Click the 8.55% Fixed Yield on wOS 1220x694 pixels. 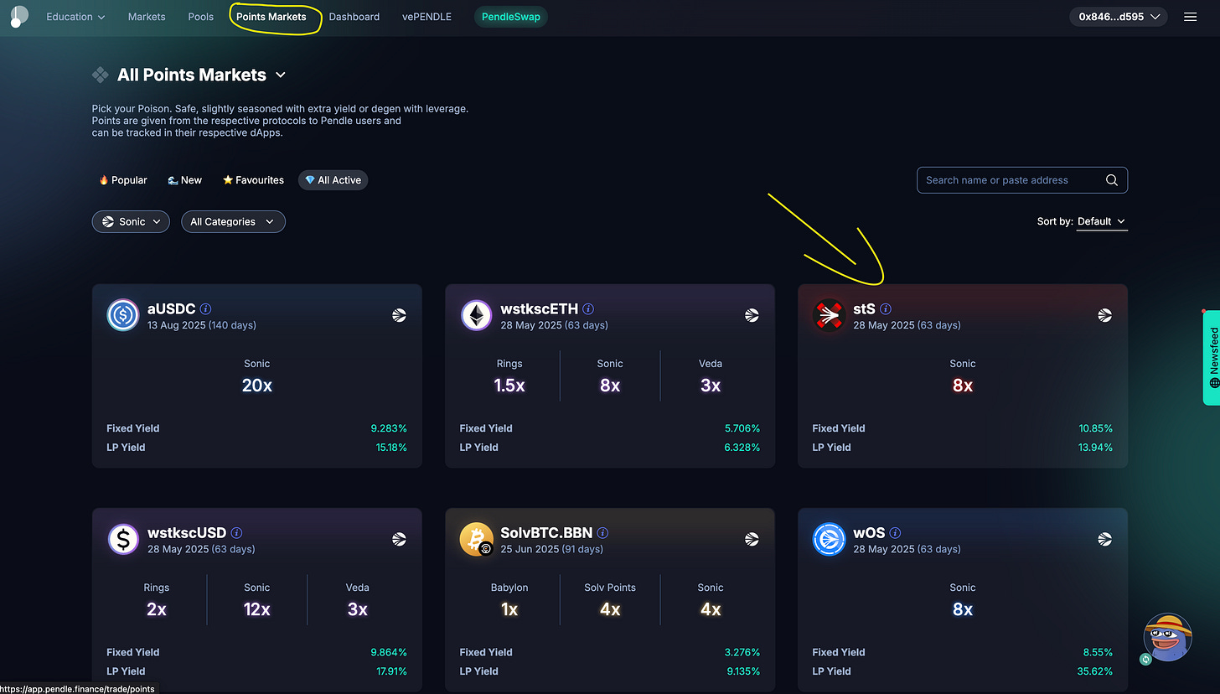point(1098,652)
